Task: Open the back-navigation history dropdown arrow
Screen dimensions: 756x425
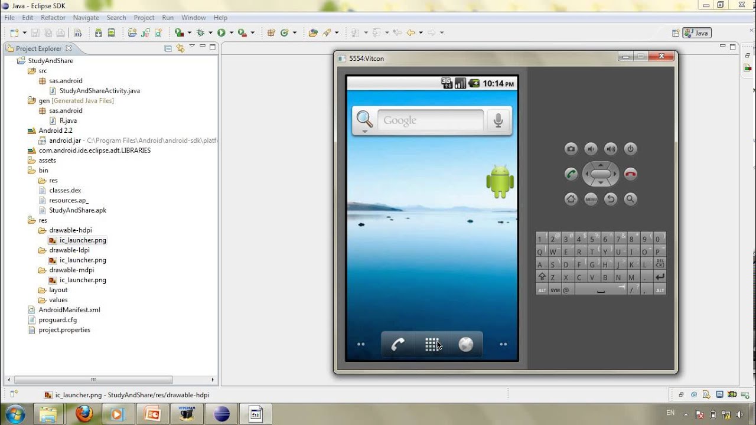Action: tap(421, 33)
